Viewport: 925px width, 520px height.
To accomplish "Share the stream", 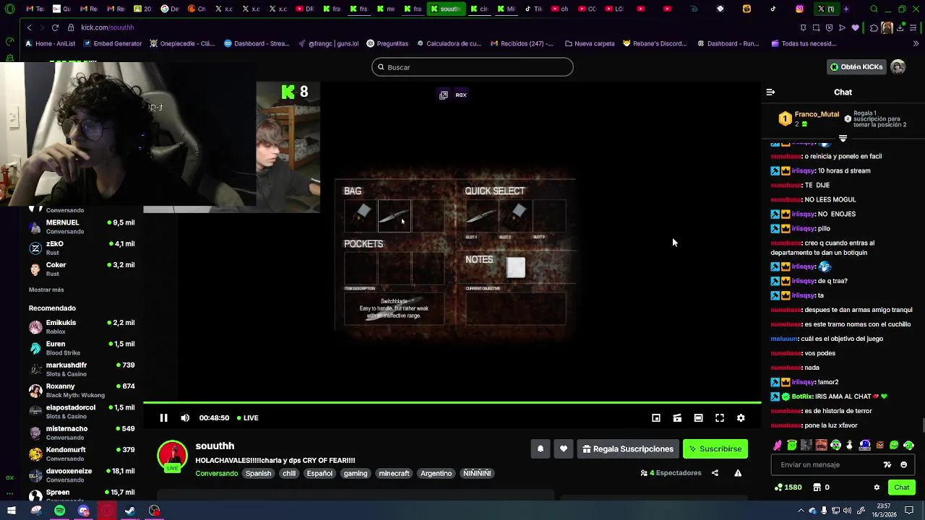I will (715, 473).
